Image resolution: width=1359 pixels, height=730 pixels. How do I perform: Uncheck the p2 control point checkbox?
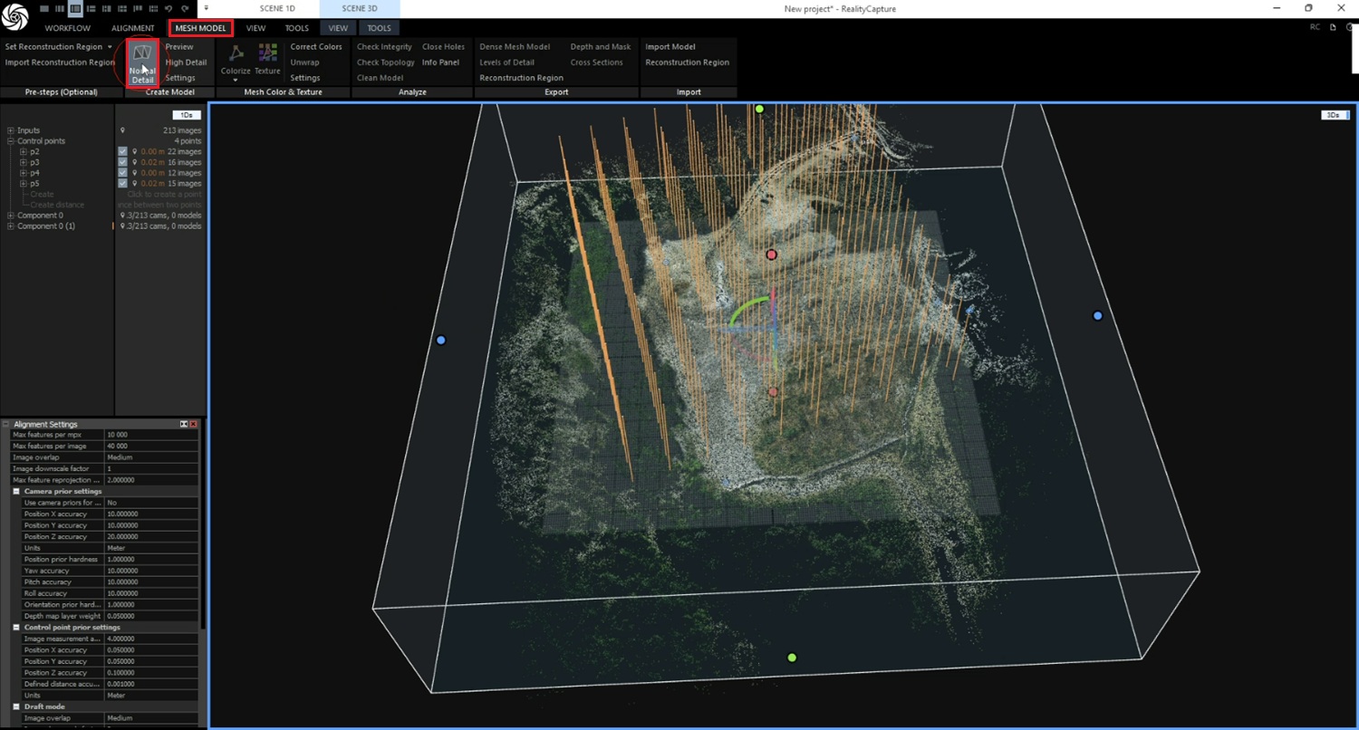[122, 151]
